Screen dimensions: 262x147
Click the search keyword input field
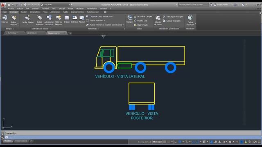193,4
